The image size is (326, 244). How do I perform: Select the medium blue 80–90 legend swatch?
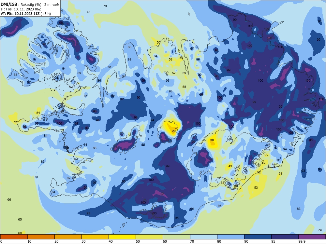tap(230, 237)
